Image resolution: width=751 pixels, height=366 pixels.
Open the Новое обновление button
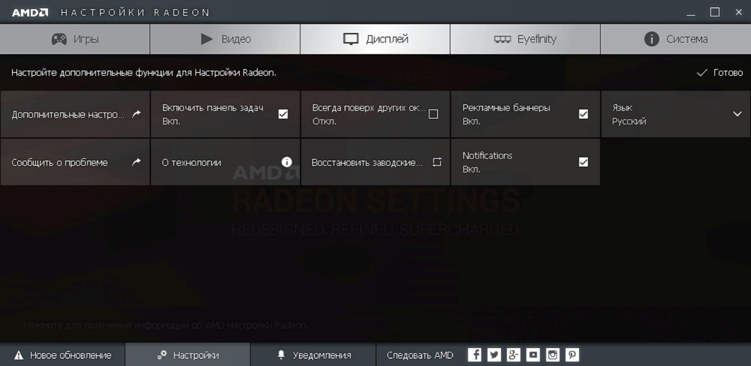(x=63, y=355)
